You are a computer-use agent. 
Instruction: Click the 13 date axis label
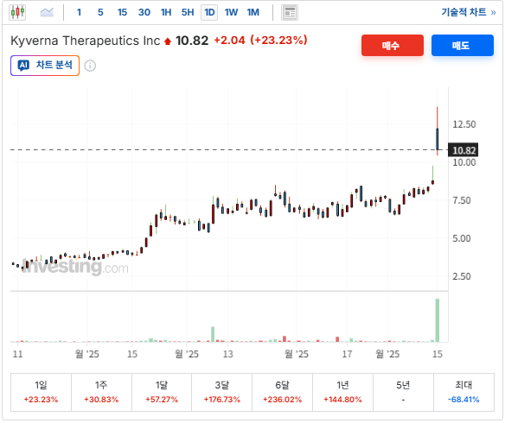point(227,354)
